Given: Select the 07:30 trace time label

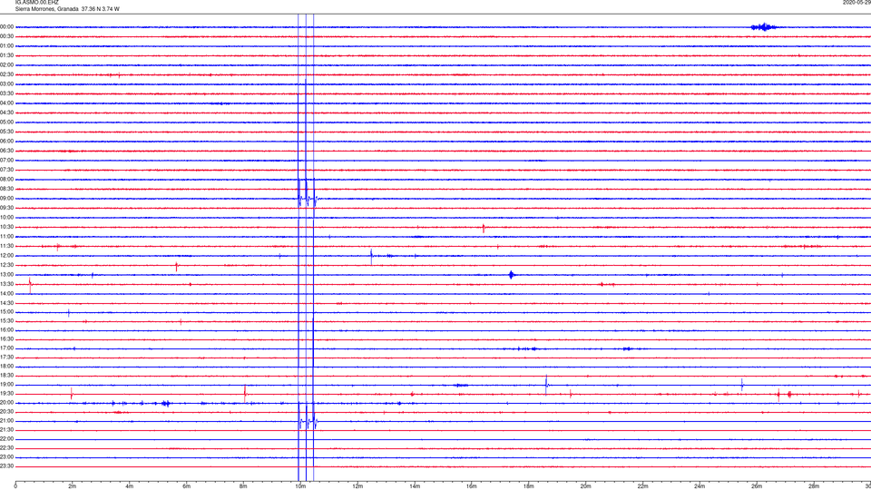Looking at the screenshot, I should (x=7, y=170).
